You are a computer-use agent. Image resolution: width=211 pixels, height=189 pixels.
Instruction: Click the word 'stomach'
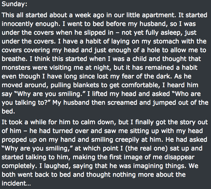[166, 41]
